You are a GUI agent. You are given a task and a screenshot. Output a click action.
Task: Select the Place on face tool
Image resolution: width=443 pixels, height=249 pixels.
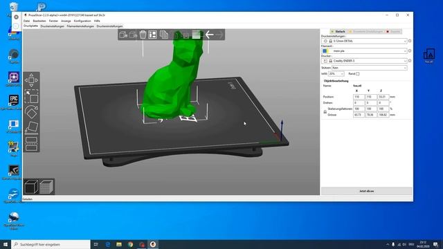point(31,127)
